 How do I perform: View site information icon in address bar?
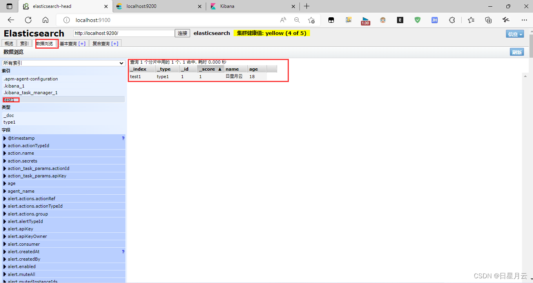[67, 20]
